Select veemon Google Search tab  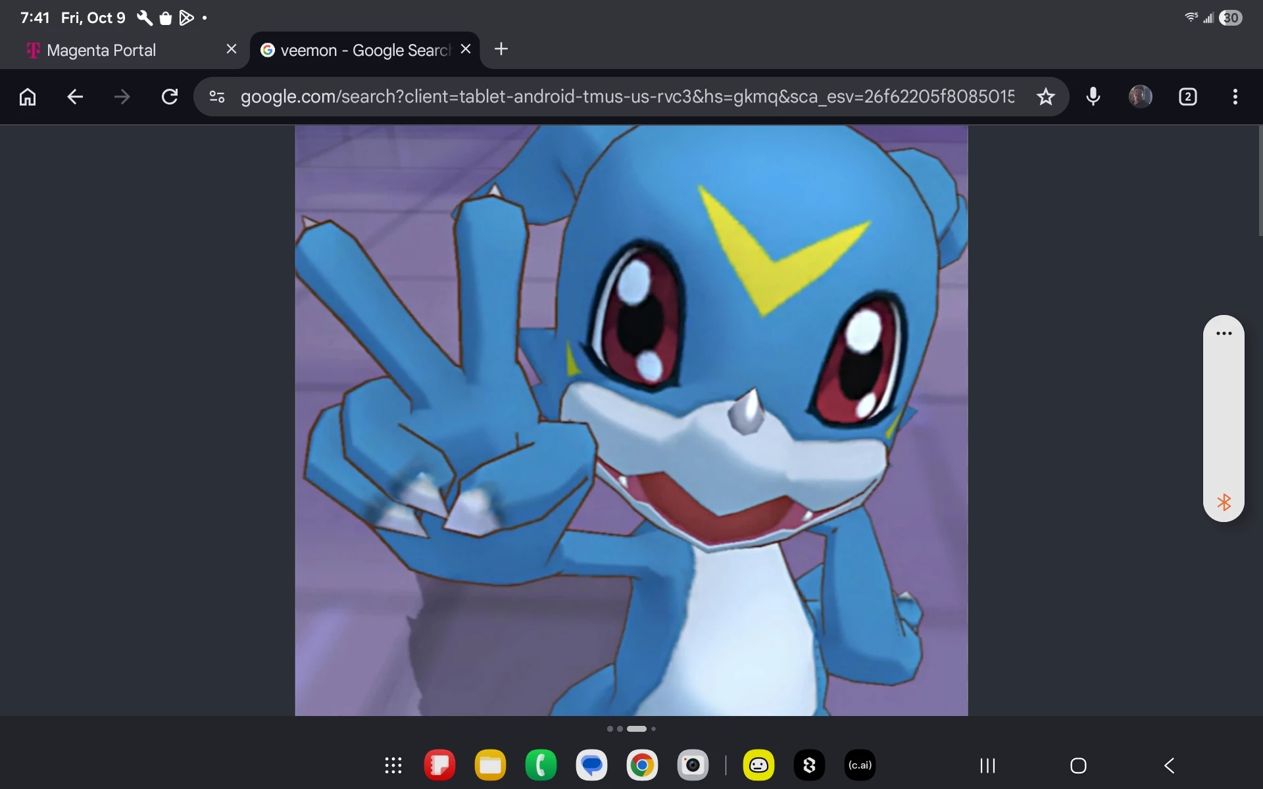366,50
